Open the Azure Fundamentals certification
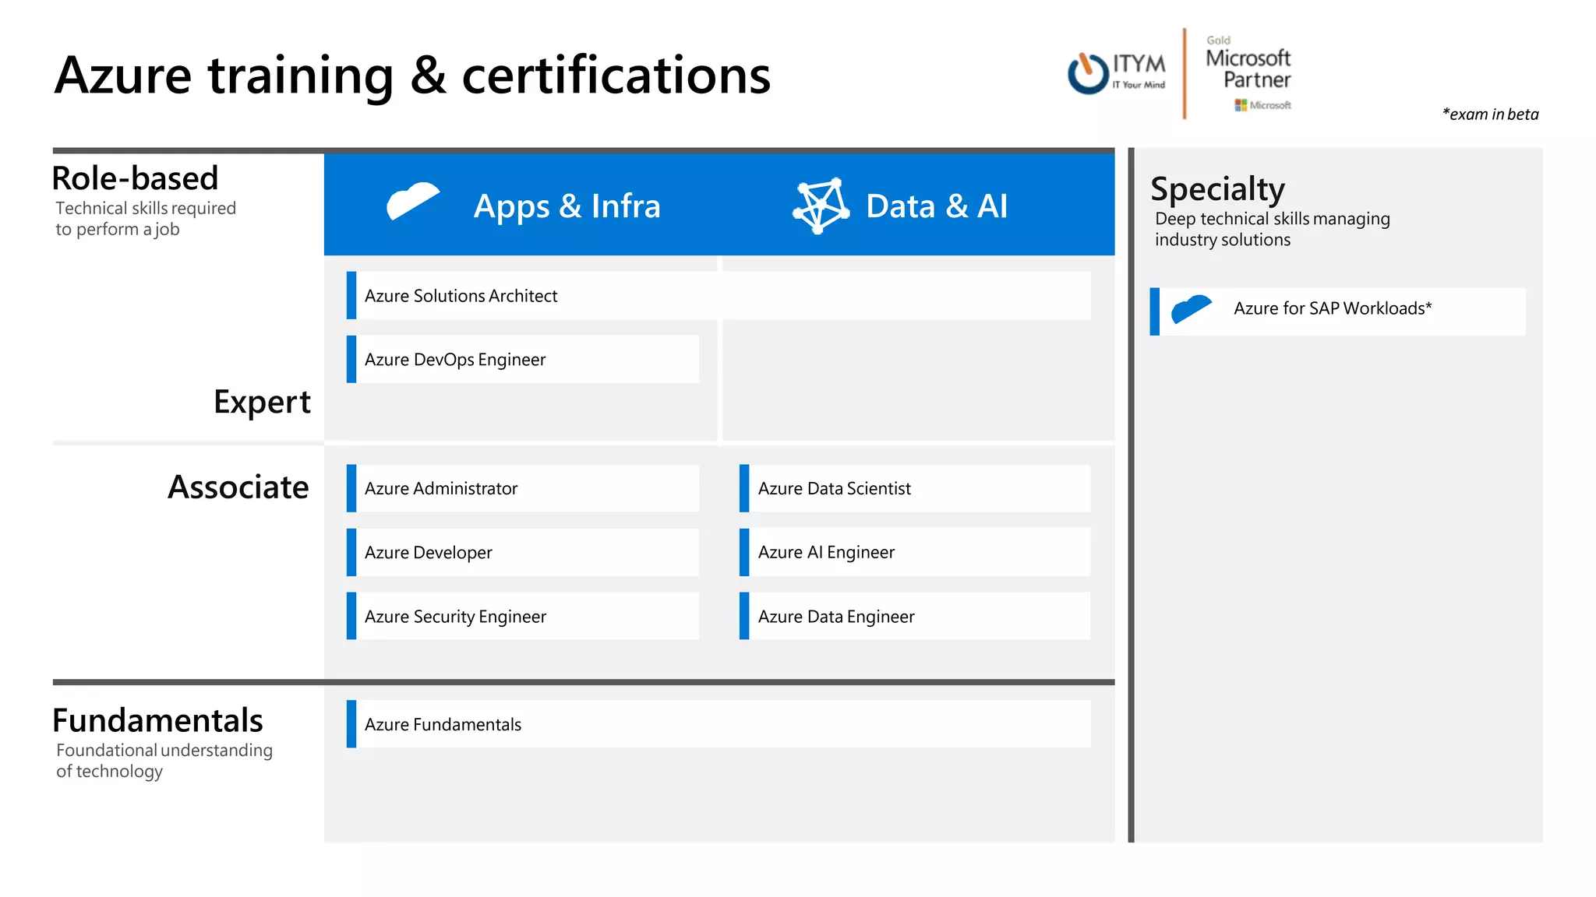The width and height of the screenshot is (1596, 897). (719, 724)
